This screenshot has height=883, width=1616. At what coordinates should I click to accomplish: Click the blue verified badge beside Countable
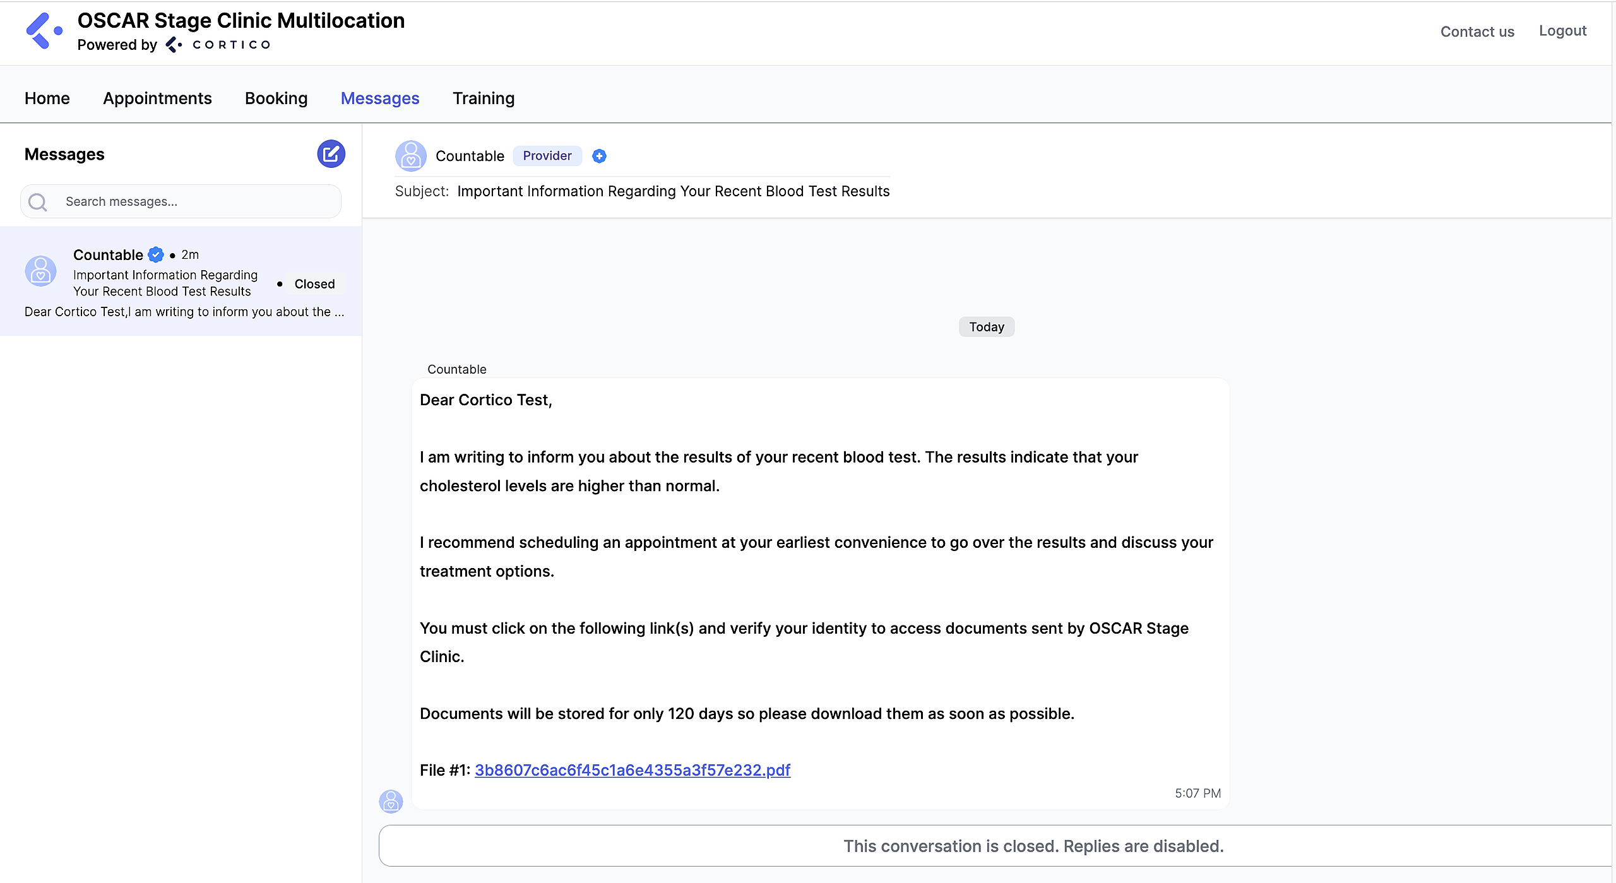click(x=156, y=255)
